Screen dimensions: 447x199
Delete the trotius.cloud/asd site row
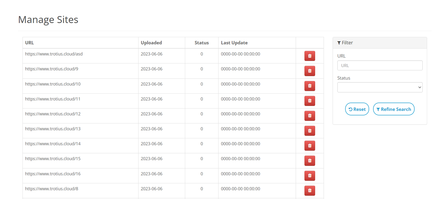310,56
